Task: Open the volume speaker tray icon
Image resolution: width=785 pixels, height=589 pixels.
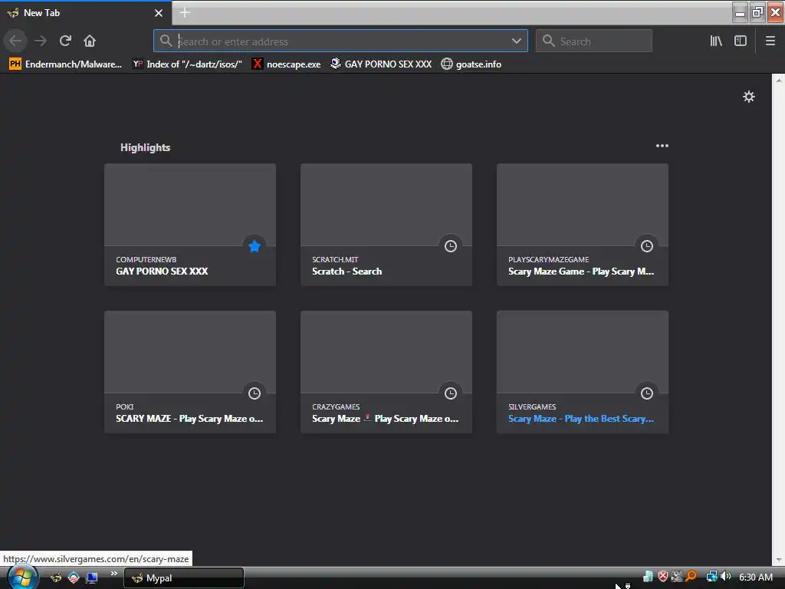Action: [x=725, y=576]
